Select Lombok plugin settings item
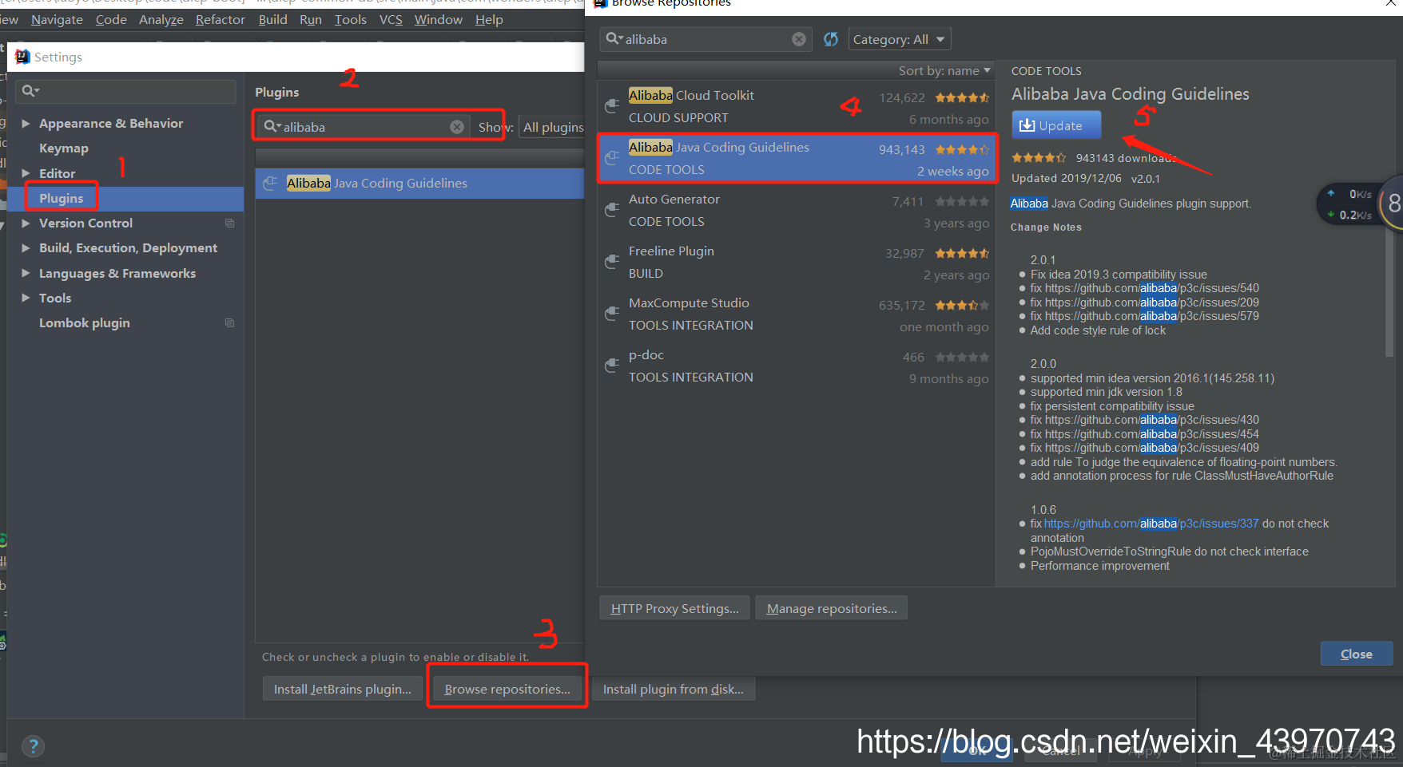 coord(85,323)
